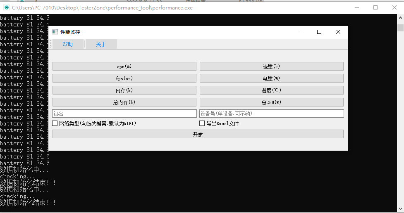
Task: Click the console vertical scrollbar thumb
Action: [400, 28]
